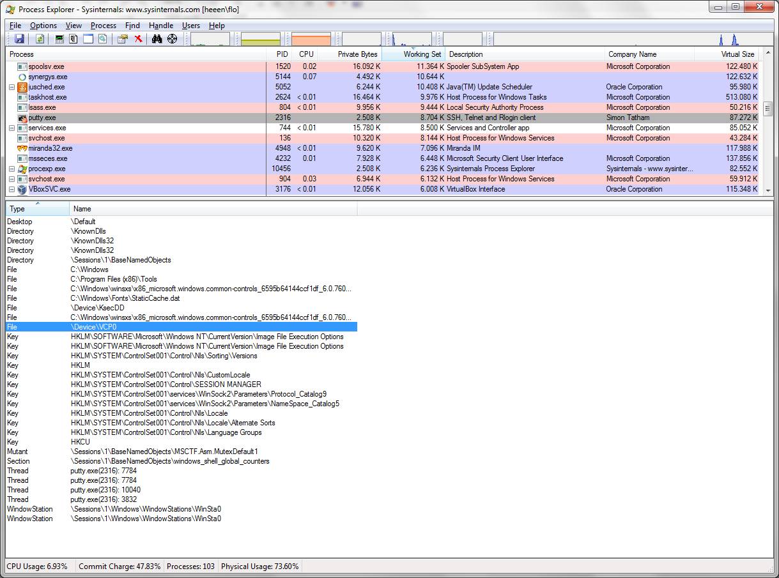
Task: Open the Find menu
Action: [132, 26]
